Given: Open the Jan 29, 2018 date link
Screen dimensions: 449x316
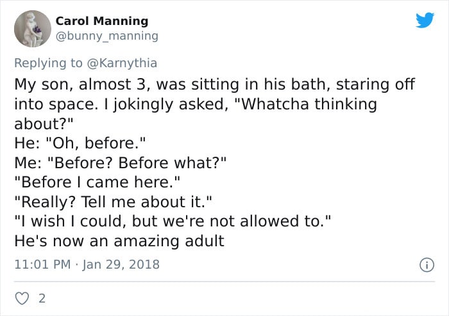Looking at the screenshot, I should point(123,264).
